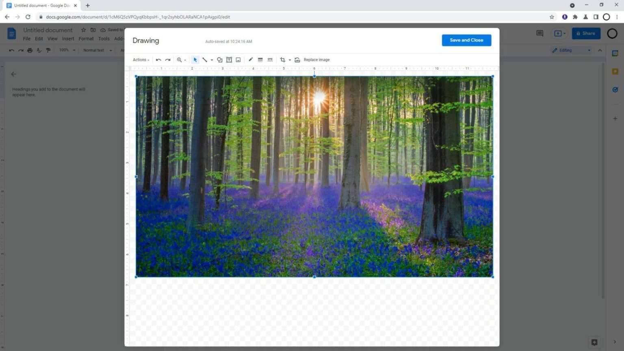Viewport: 624px width, 351px height.
Task: Select the Border dash icon
Action: tap(270, 60)
